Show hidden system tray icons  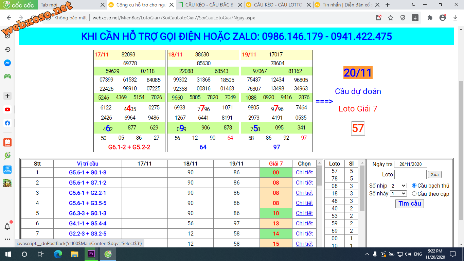pos(367,254)
